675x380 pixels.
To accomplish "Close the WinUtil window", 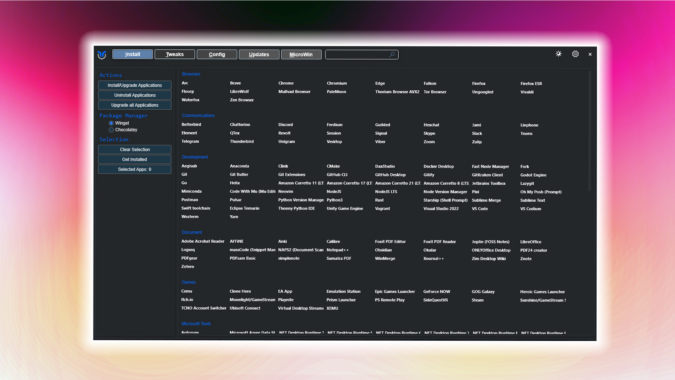I will point(590,54).
